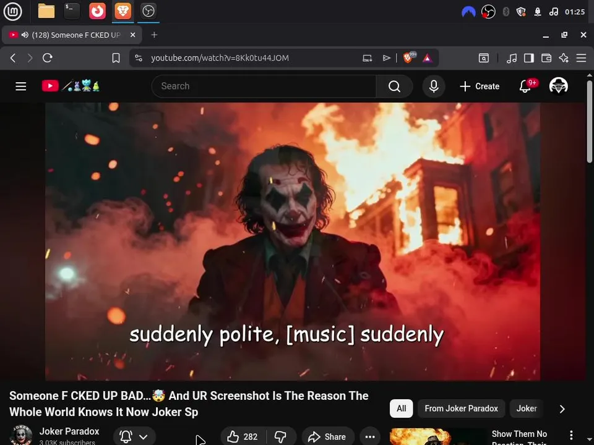
Task: Mute the tab via speaker icon
Action: click(25, 35)
